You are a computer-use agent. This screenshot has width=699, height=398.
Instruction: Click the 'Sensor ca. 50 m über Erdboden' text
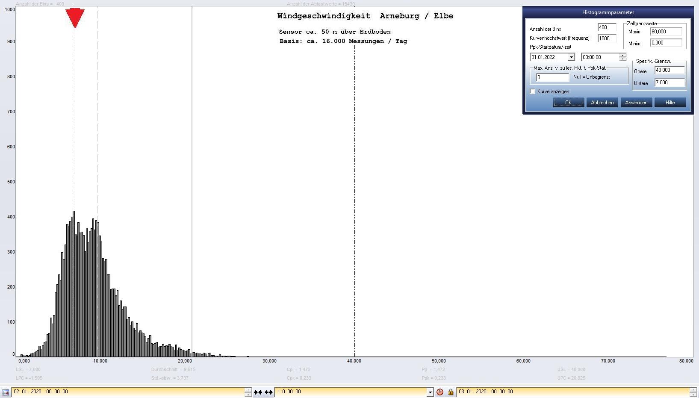point(335,32)
